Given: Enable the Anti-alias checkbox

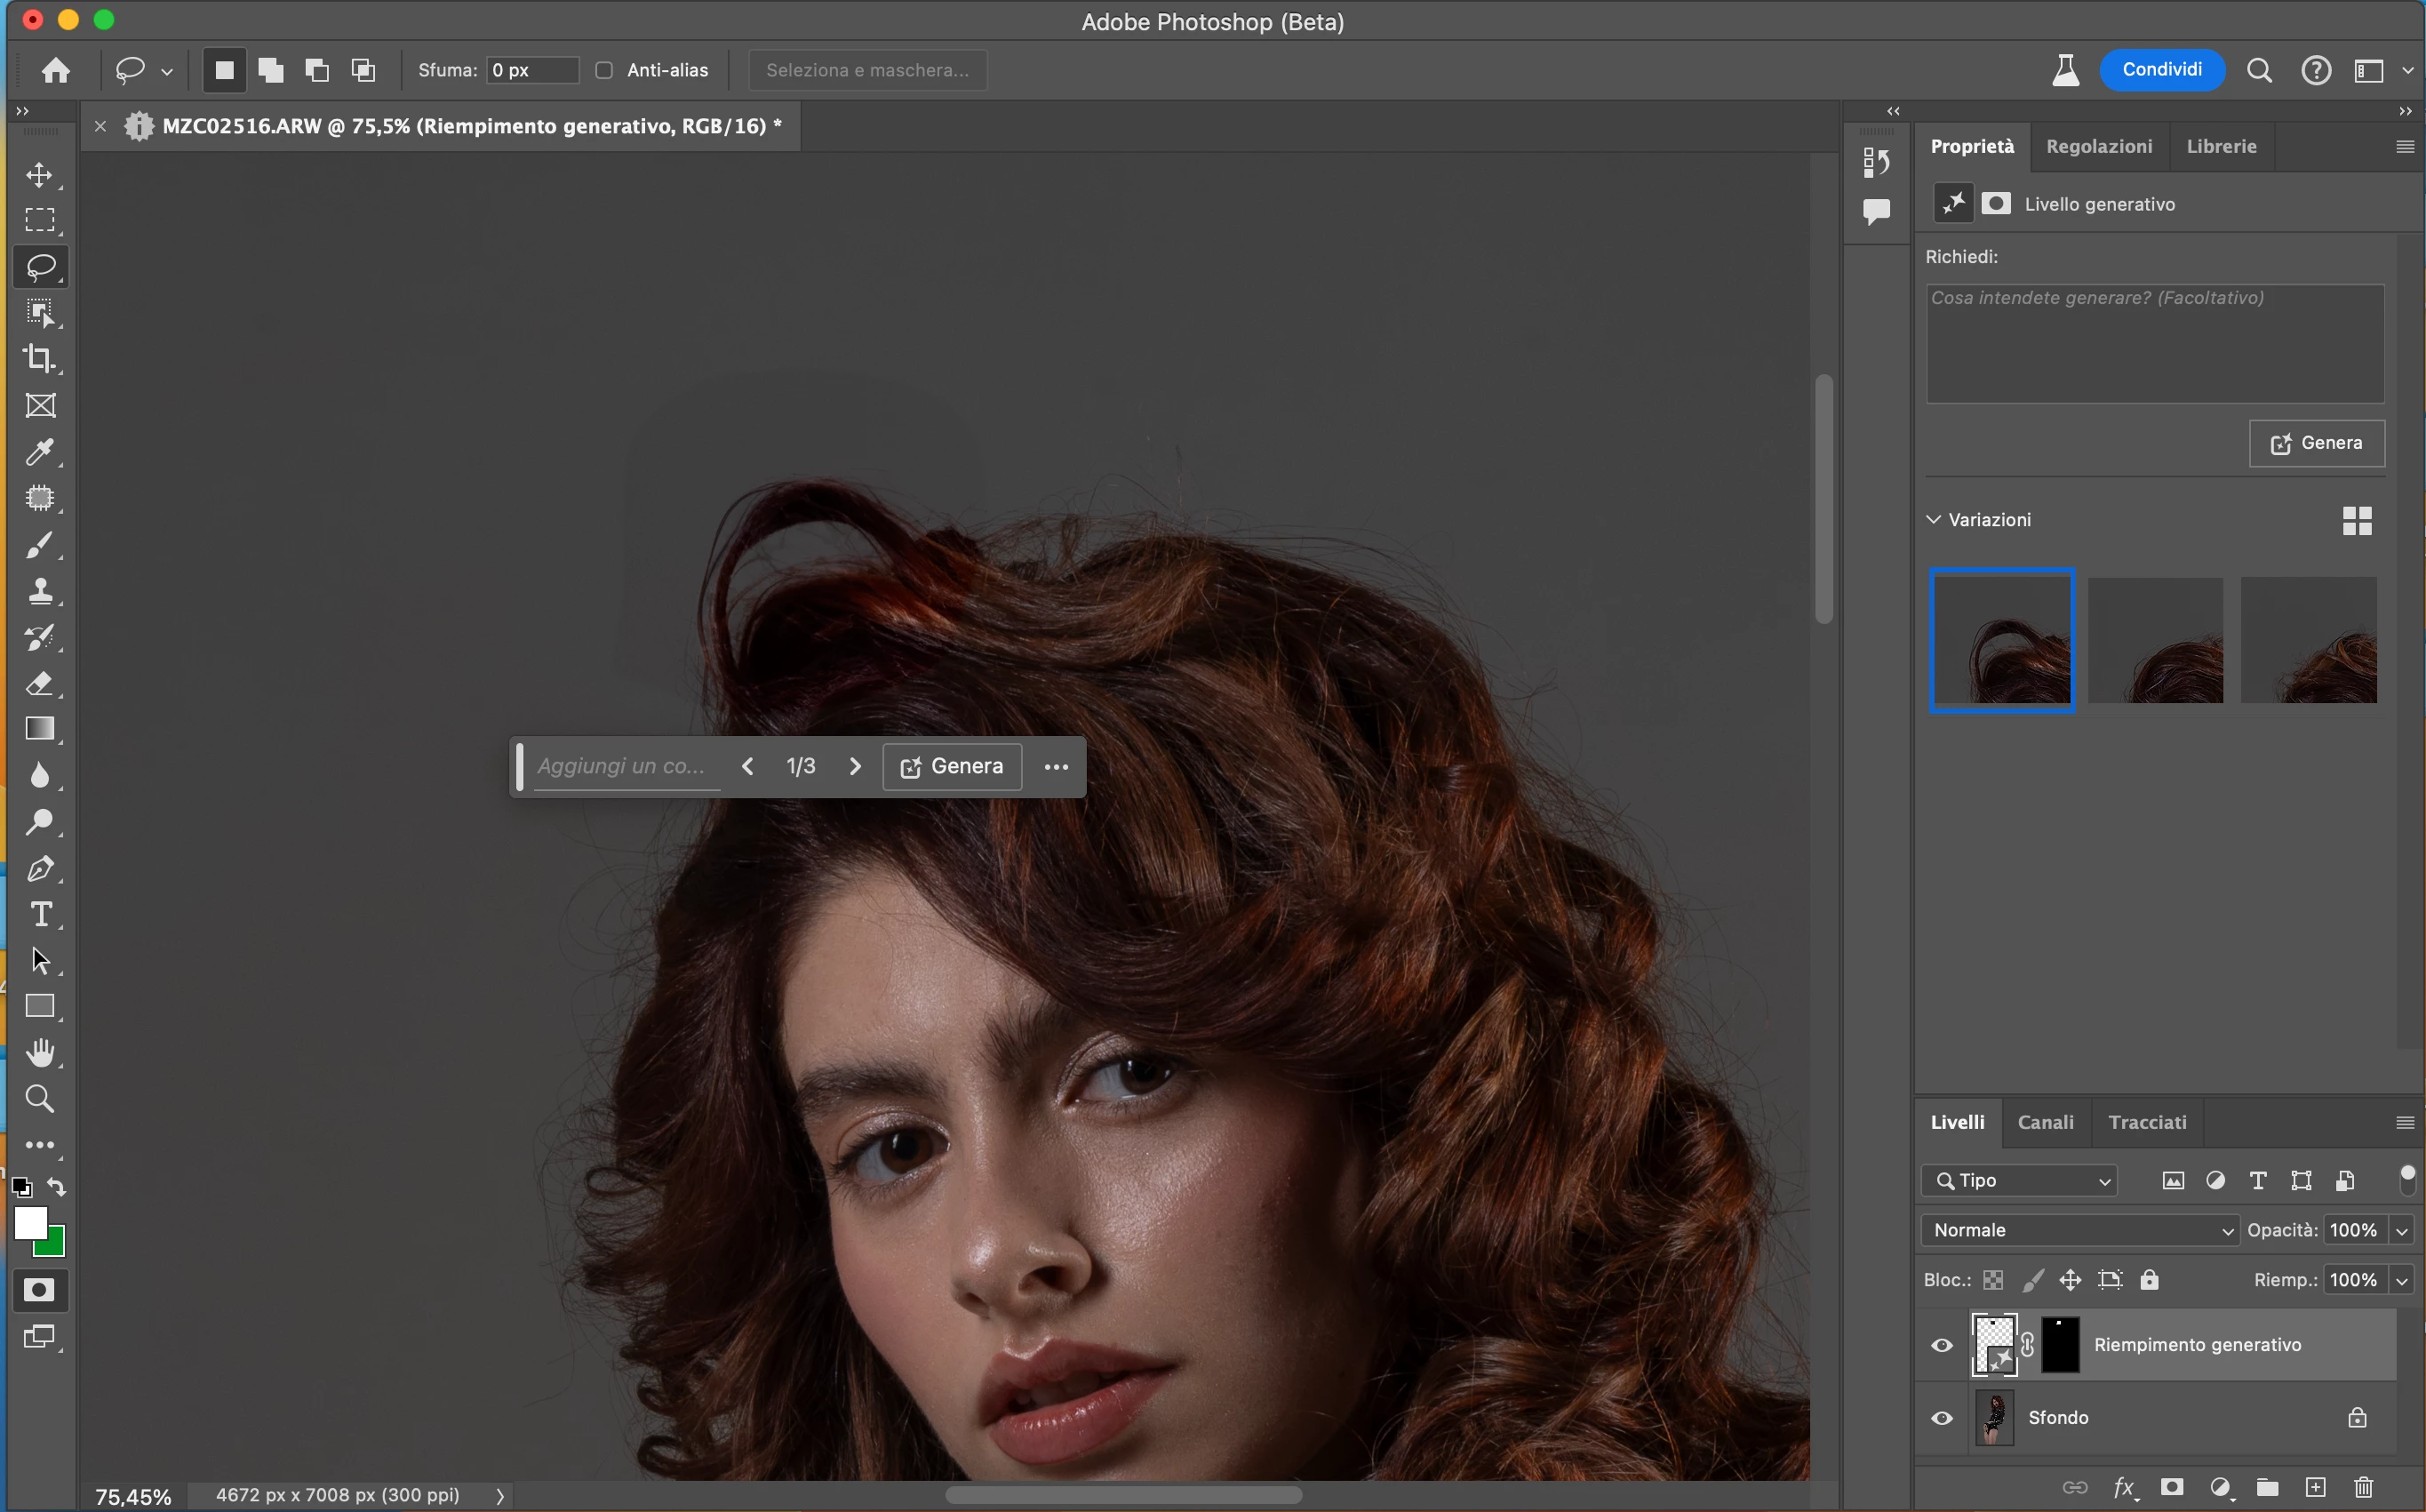Looking at the screenshot, I should [603, 70].
